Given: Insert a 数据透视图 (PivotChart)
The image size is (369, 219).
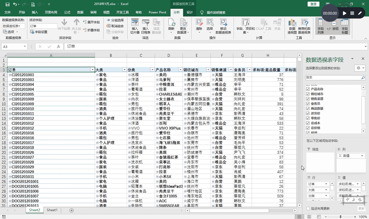Looking at the screenshot, I should 292,26.
